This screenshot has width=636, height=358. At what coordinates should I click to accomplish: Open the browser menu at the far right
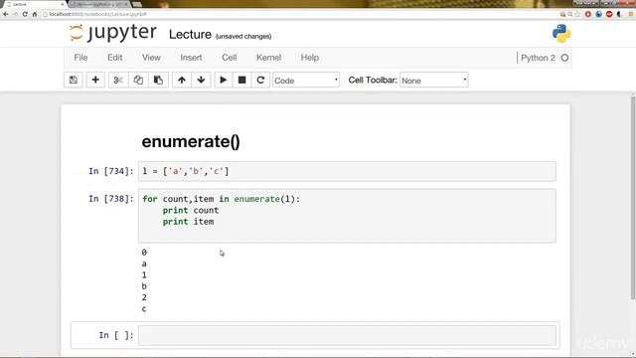(631, 14)
